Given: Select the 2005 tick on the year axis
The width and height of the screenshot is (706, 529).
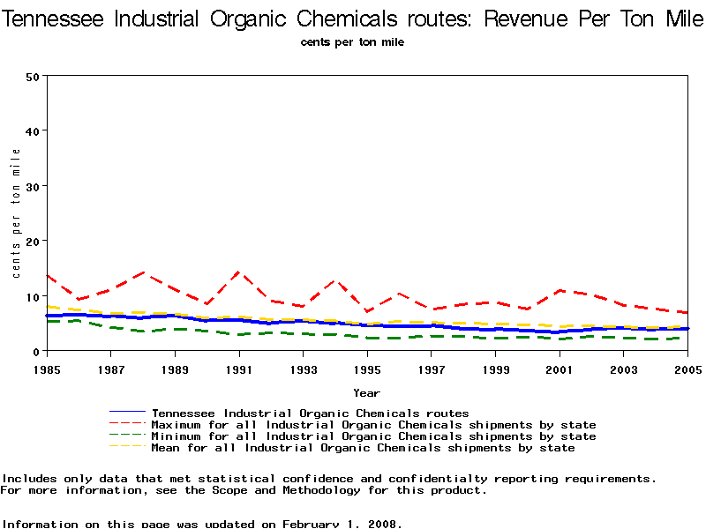Looking at the screenshot, I should click(x=687, y=369).
